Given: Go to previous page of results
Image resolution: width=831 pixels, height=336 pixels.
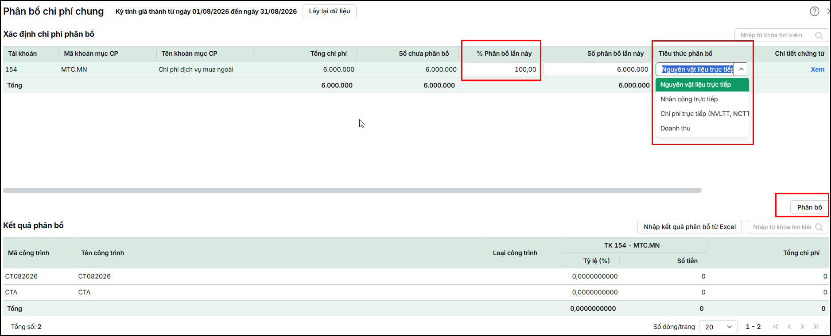Looking at the screenshot, I should coord(789,327).
